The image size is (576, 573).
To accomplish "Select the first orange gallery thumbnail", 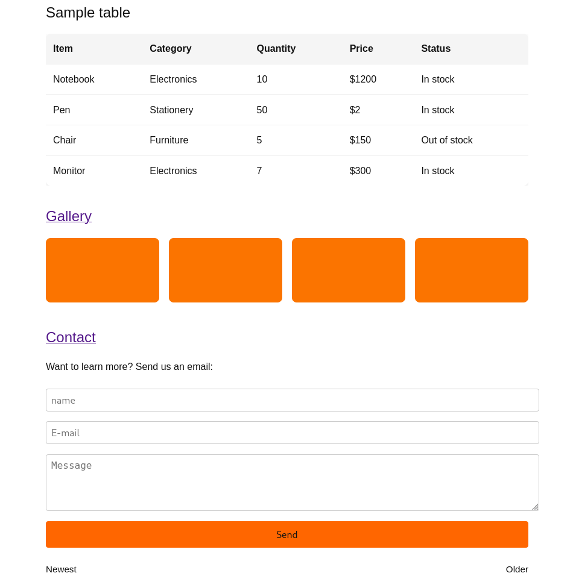I will pos(103,270).
